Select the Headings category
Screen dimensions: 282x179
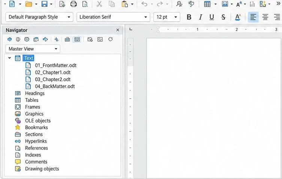tap(35, 93)
